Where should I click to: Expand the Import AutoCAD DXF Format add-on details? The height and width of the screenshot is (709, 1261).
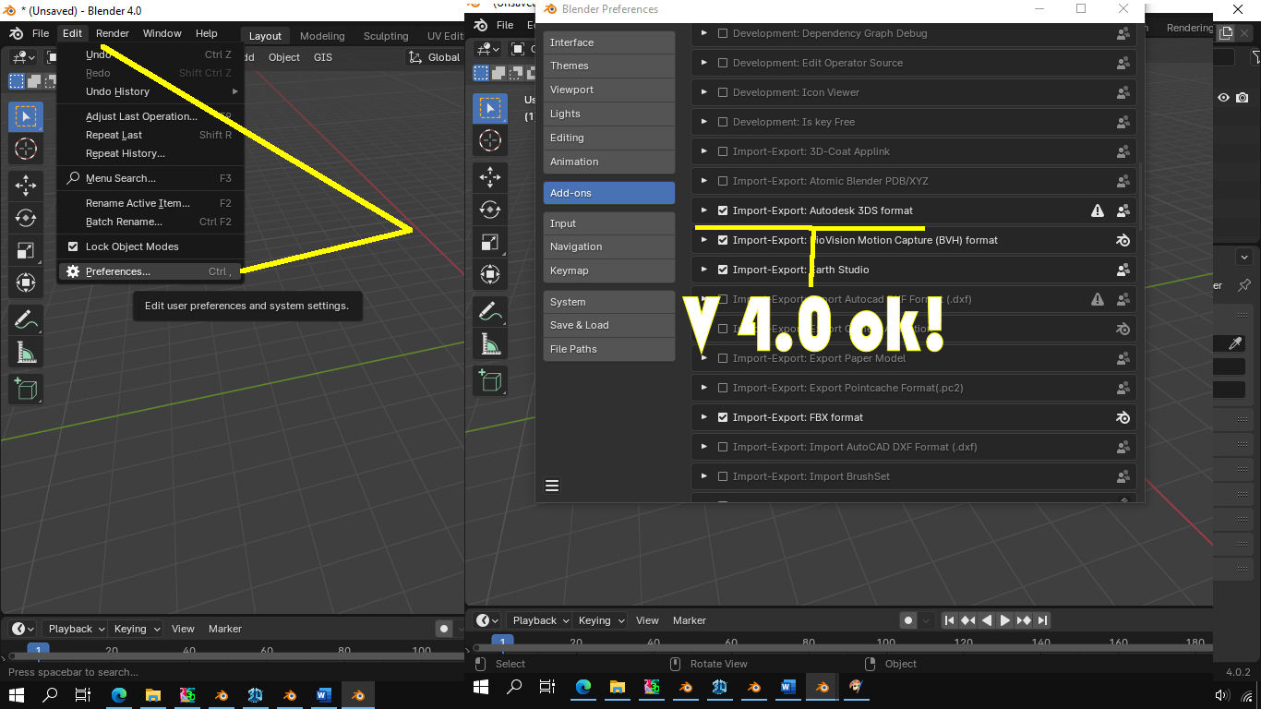[703, 447]
